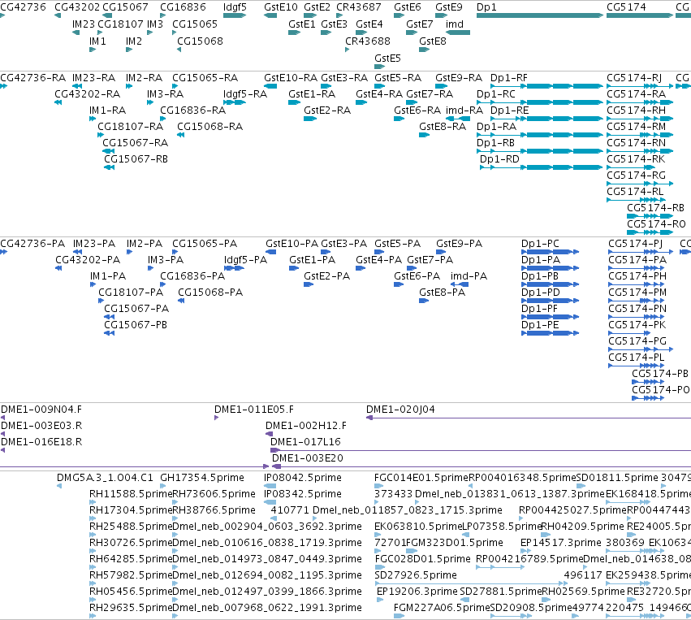Click clone DME1-011E05.F label
The height and width of the screenshot is (620, 691).
[254, 410]
